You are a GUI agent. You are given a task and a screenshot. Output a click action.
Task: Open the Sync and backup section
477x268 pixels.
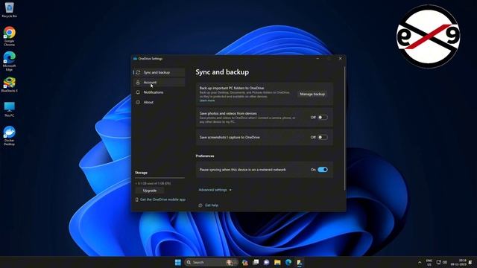tap(159, 72)
